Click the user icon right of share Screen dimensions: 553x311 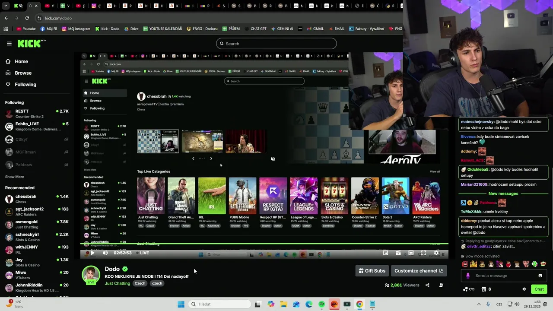pyautogui.click(x=441, y=285)
